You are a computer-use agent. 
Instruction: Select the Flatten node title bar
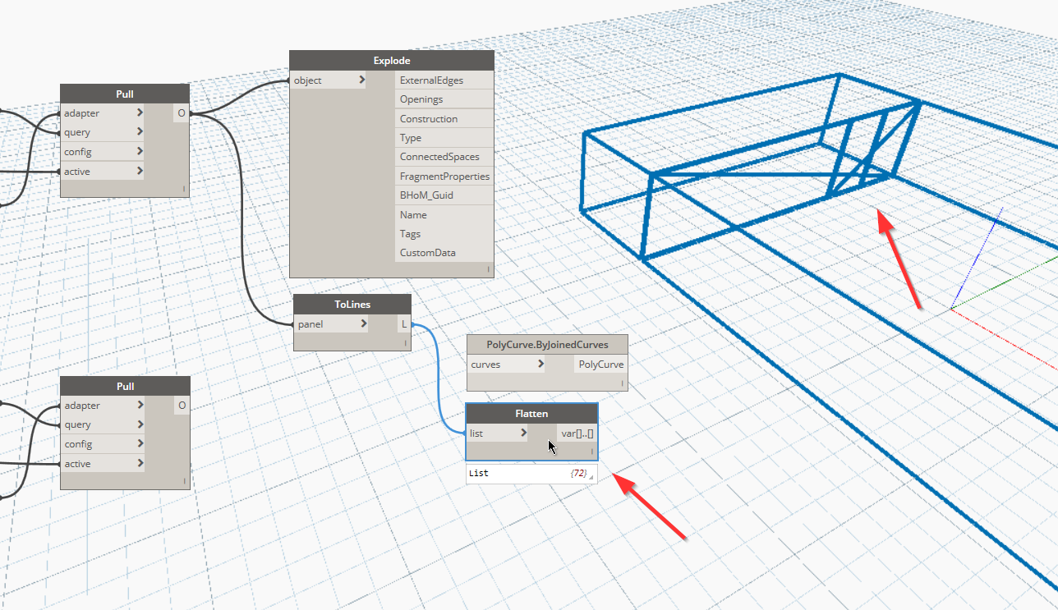point(531,413)
